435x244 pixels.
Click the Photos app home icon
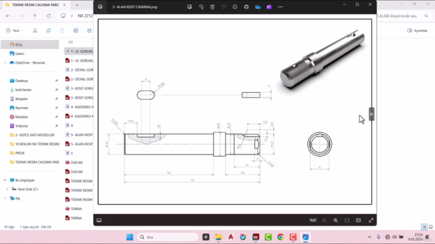100,7
